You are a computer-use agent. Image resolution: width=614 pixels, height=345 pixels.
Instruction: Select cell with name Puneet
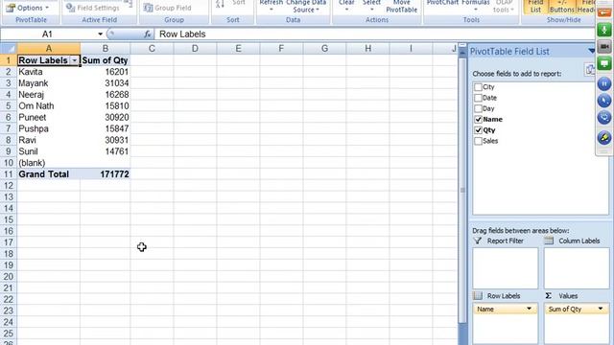click(x=49, y=117)
